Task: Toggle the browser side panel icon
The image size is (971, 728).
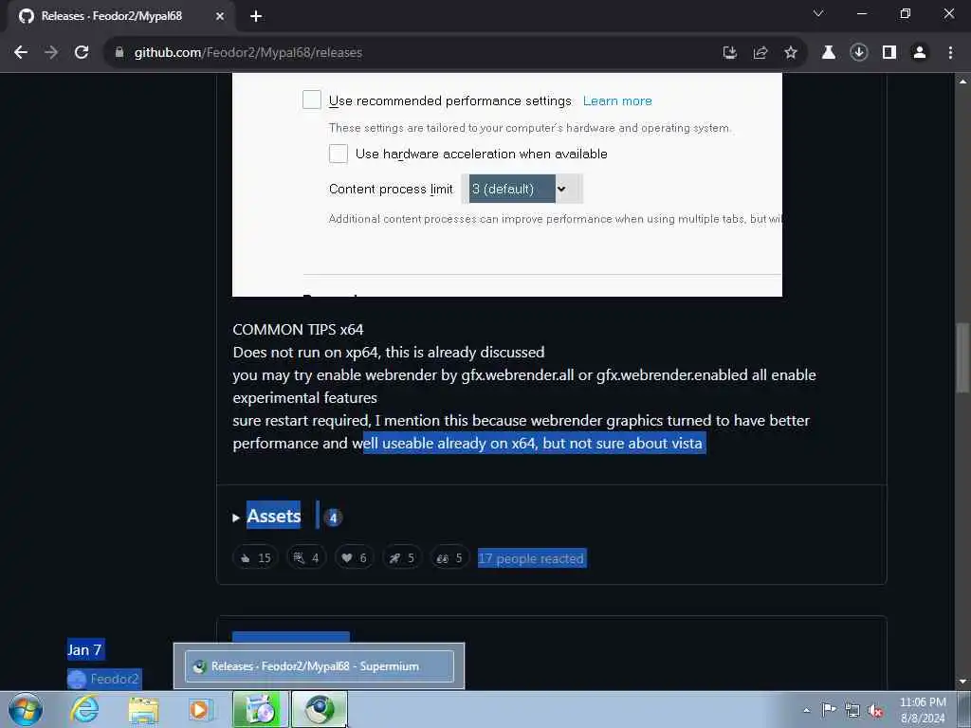Action: (x=889, y=53)
